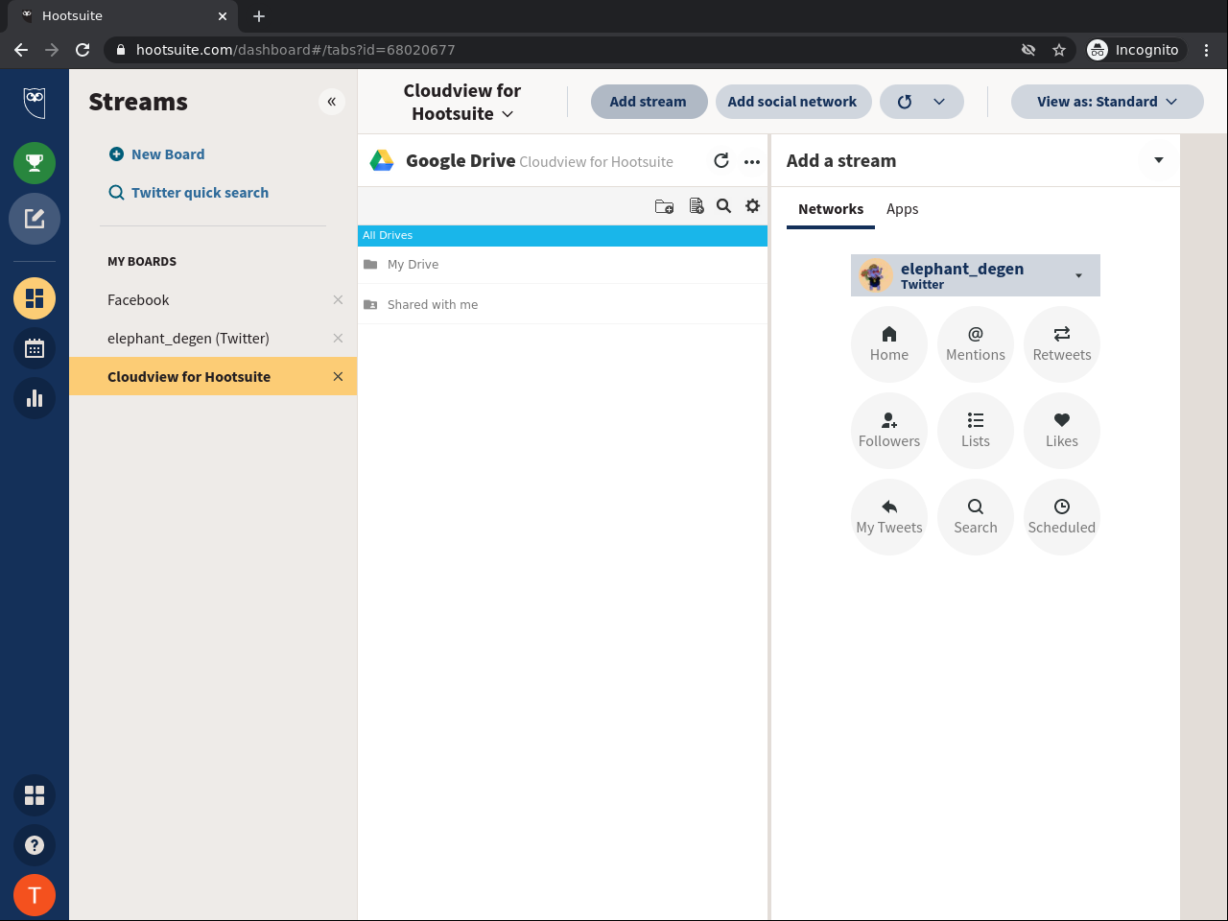Add a Twitter Likes stream
This screenshot has width=1228, height=921.
(x=1062, y=431)
